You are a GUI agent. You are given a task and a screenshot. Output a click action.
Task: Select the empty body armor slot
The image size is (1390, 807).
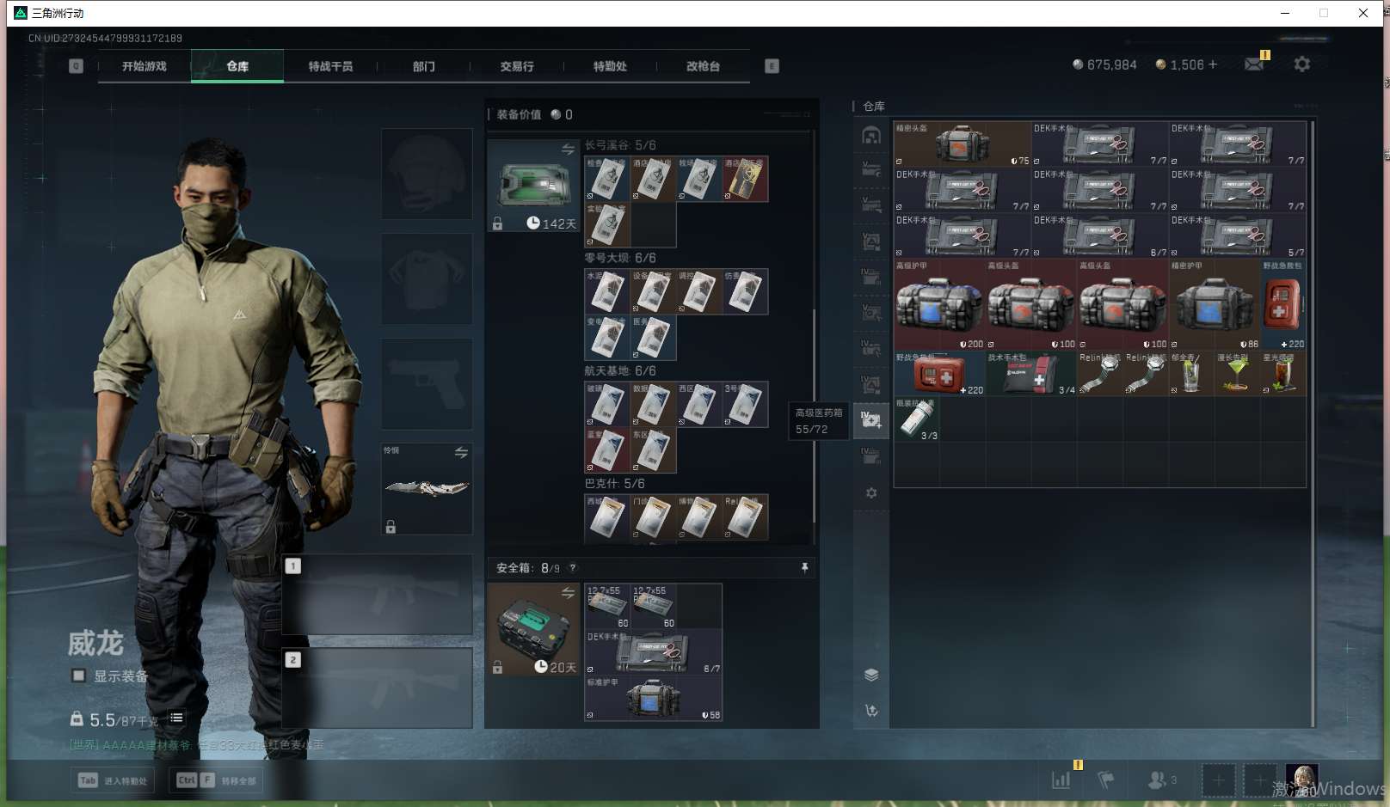tap(427, 278)
